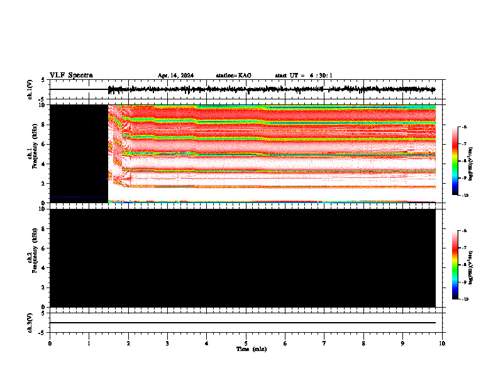
Task: Click time axis tick label "9"
Action: tap(402, 343)
